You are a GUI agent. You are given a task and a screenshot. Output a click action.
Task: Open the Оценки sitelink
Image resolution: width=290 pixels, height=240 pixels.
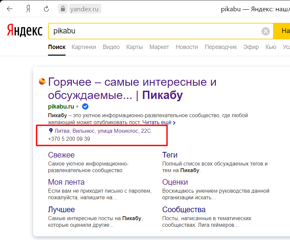pyautogui.click(x=175, y=182)
